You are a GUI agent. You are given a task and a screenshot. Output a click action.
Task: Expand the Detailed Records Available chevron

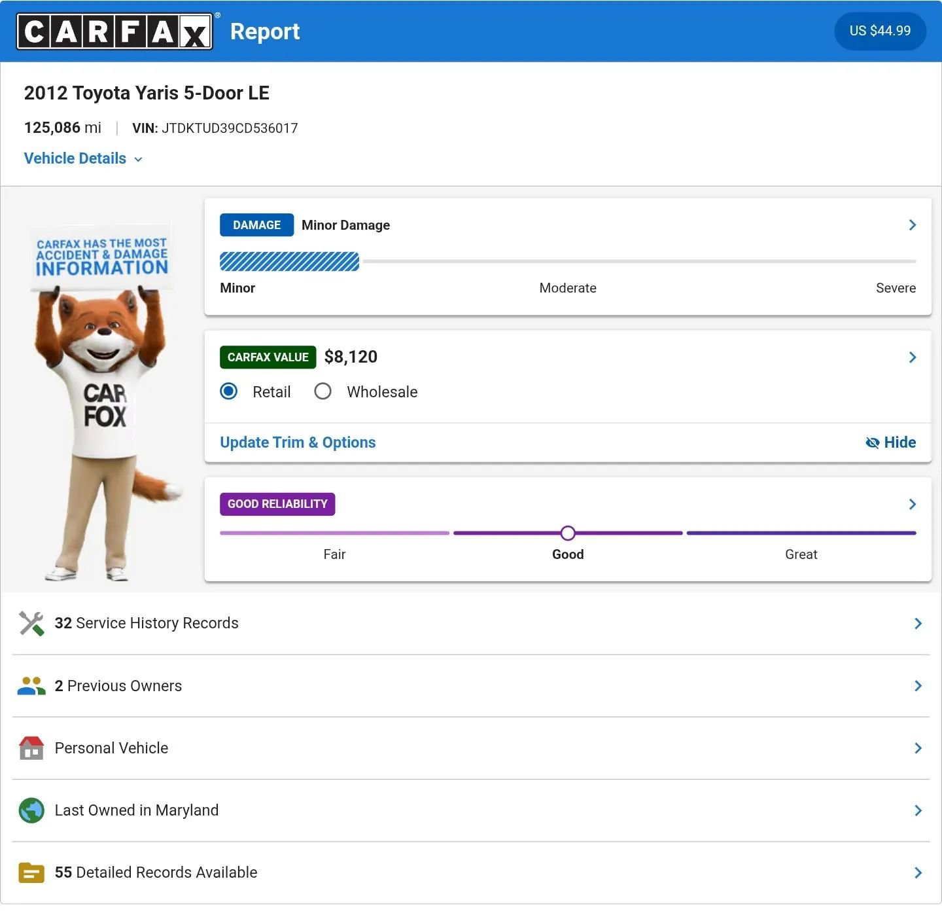click(918, 872)
